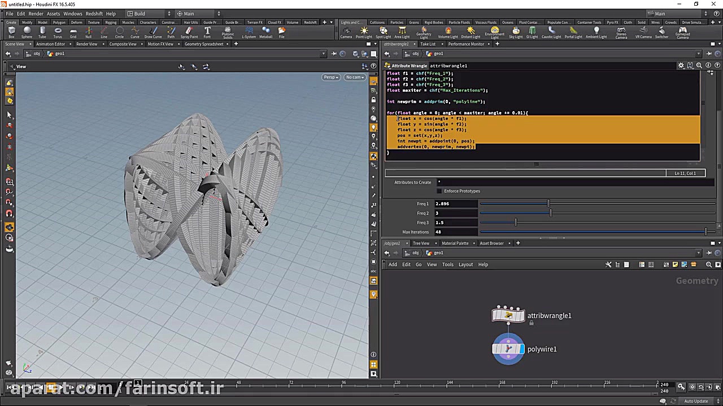Open the Render menu in the menu bar
The height and width of the screenshot is (406, 723).
pos(36,14)
